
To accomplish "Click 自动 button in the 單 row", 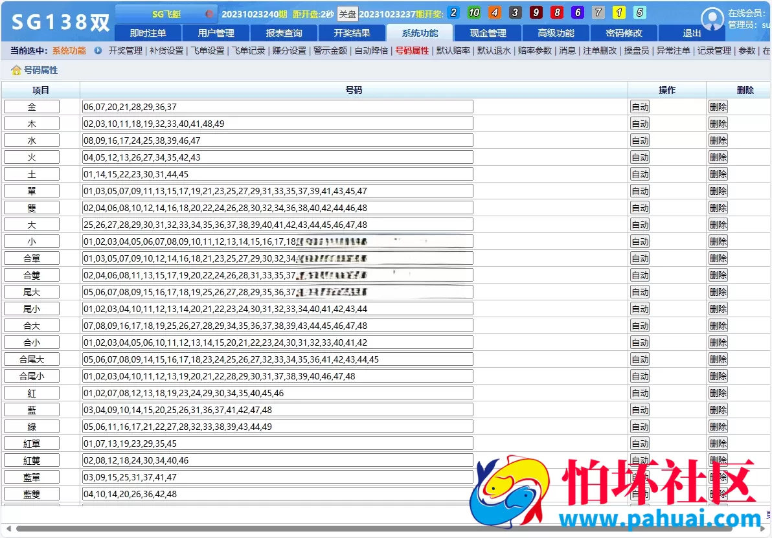I will (640, 191).
